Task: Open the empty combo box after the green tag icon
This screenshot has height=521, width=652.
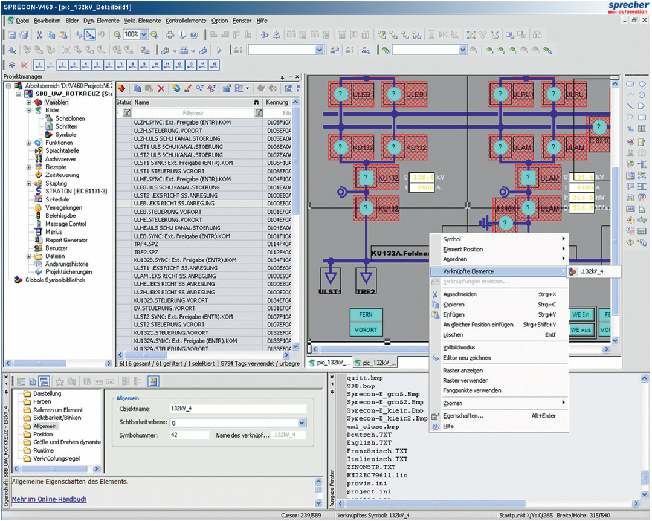Action: (463, 50)
